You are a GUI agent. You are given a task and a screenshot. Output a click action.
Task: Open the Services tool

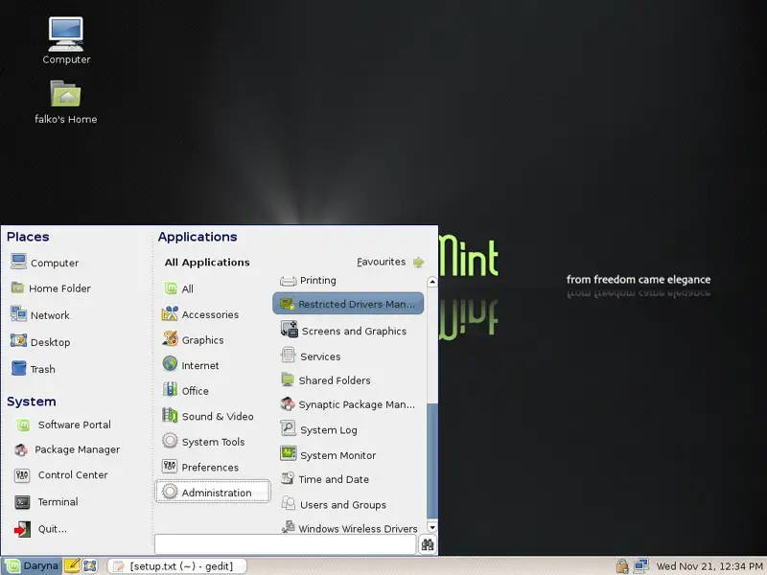310,356
